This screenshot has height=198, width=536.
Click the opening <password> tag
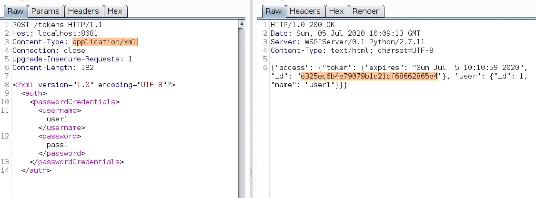coord(60,136)
